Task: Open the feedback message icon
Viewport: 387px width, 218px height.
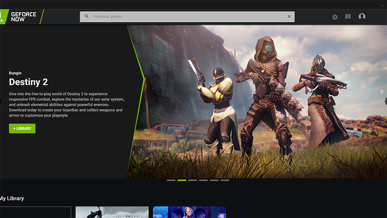Action: pos(348,16)
